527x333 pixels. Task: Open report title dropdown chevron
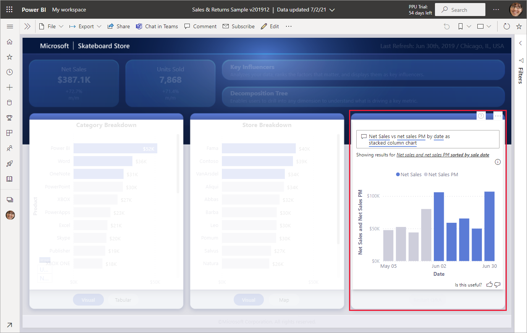(x=332, y=10)
